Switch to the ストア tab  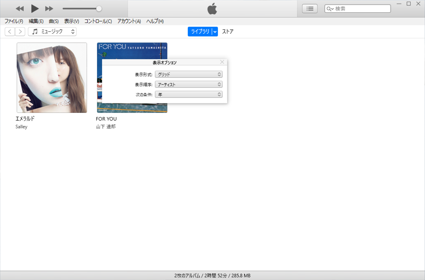[228, 32]
